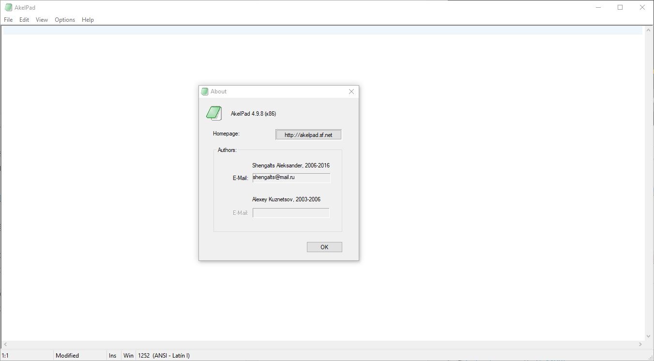Click the http://akelpad.sf.net homepage button
This screenshot has height=361, width=654.
tap(308, 135)
